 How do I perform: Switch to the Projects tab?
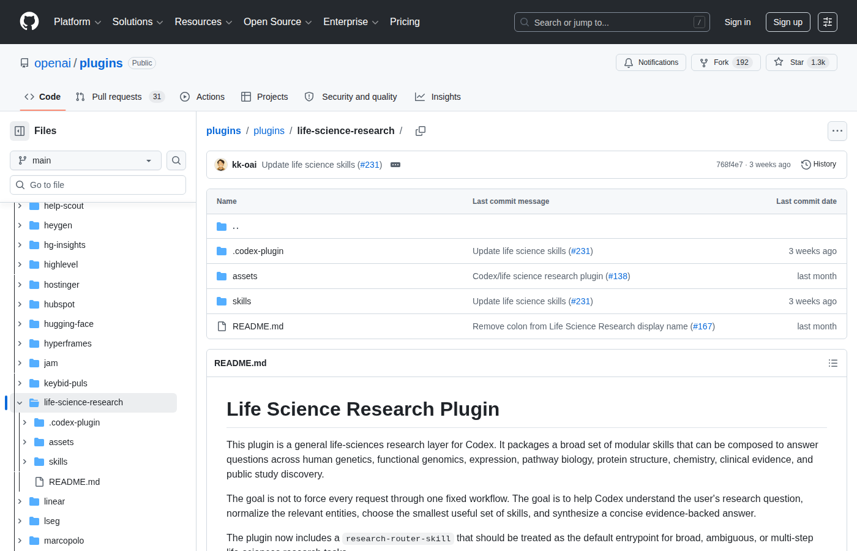264,97
